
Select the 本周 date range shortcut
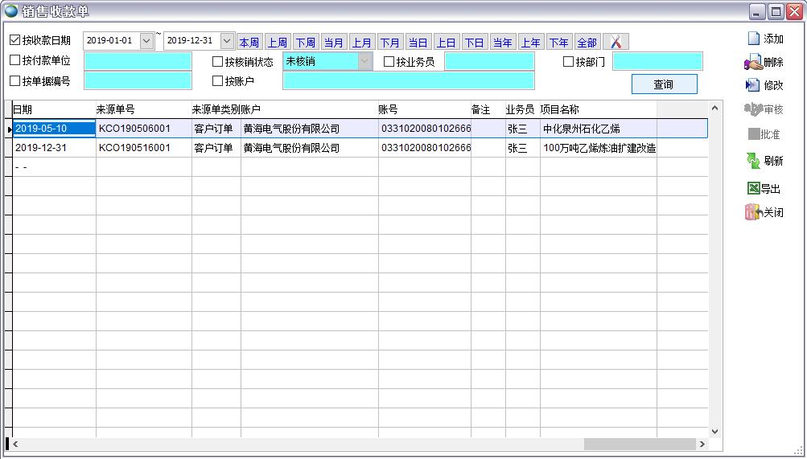(x=249, y=42)
